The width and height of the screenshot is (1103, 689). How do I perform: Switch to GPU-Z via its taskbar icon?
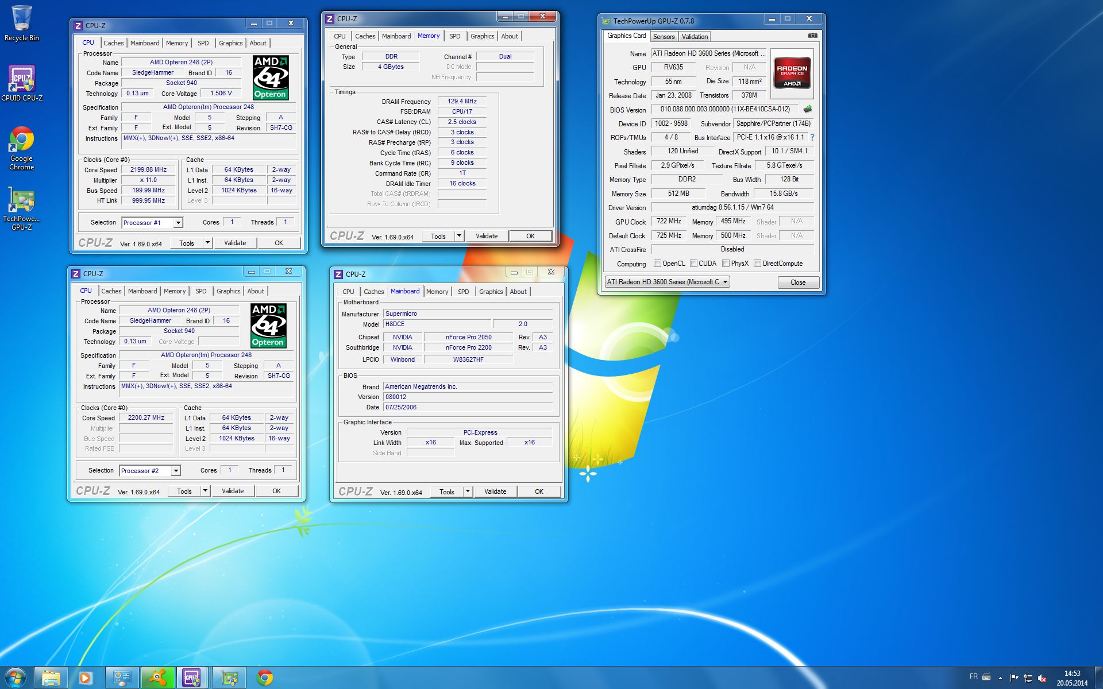tap(229, 678)
